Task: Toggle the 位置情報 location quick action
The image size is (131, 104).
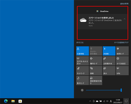Action: click(x=83, y=51)
